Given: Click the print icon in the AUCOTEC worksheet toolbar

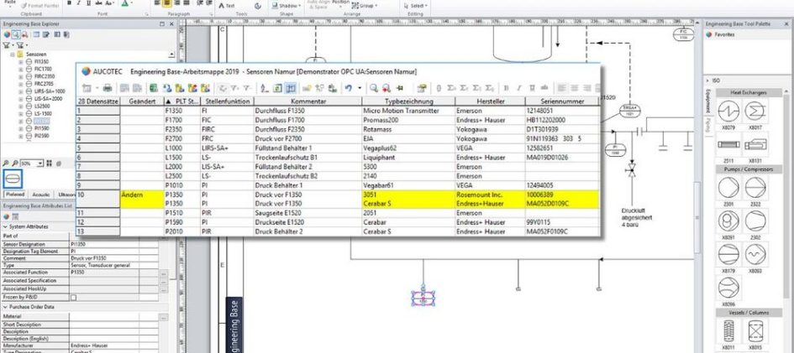Looking at the screenshot, I should click(108, 88).
